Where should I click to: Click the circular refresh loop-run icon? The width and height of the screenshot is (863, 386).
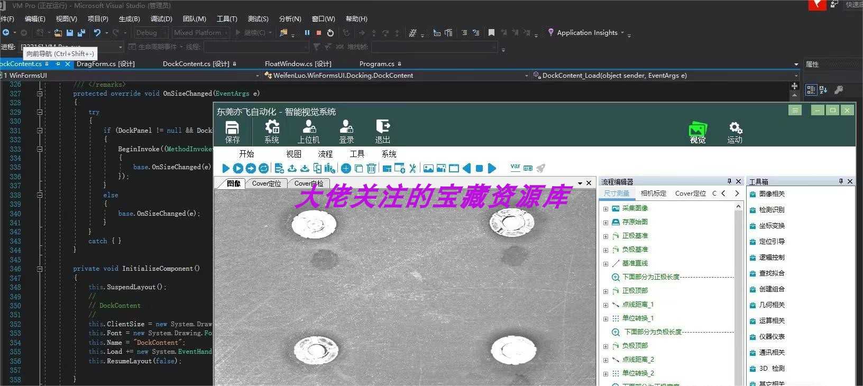(x=263, y=168)
